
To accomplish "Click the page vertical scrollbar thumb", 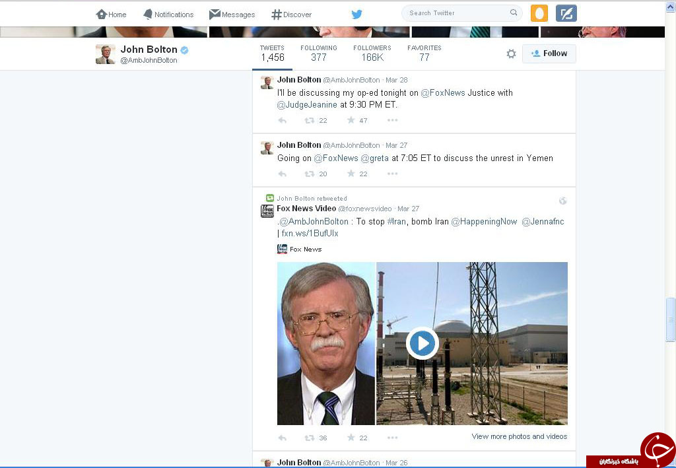I will coord(671,319).
